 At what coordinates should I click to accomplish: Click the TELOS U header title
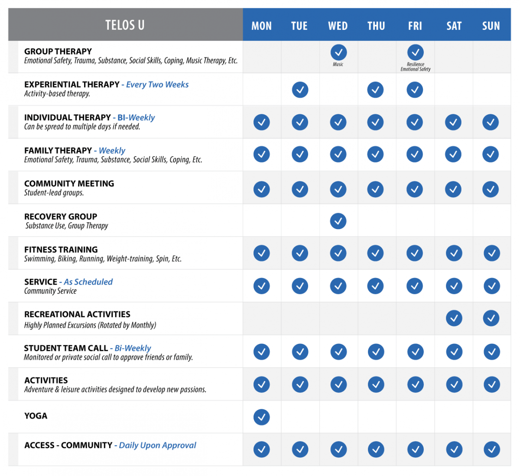click(x=125, y=25)
